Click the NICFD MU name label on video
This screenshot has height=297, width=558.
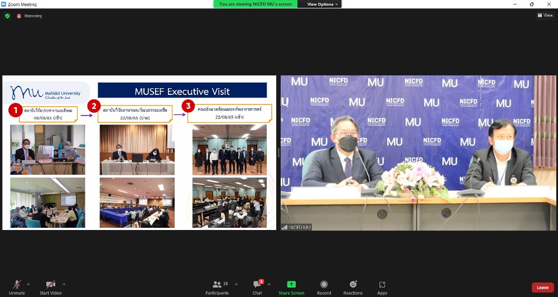tap(296, 227)
